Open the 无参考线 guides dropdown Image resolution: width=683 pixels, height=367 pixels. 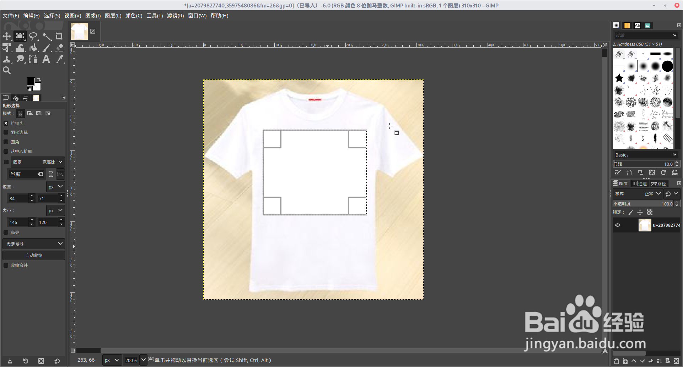pos(34,244)
